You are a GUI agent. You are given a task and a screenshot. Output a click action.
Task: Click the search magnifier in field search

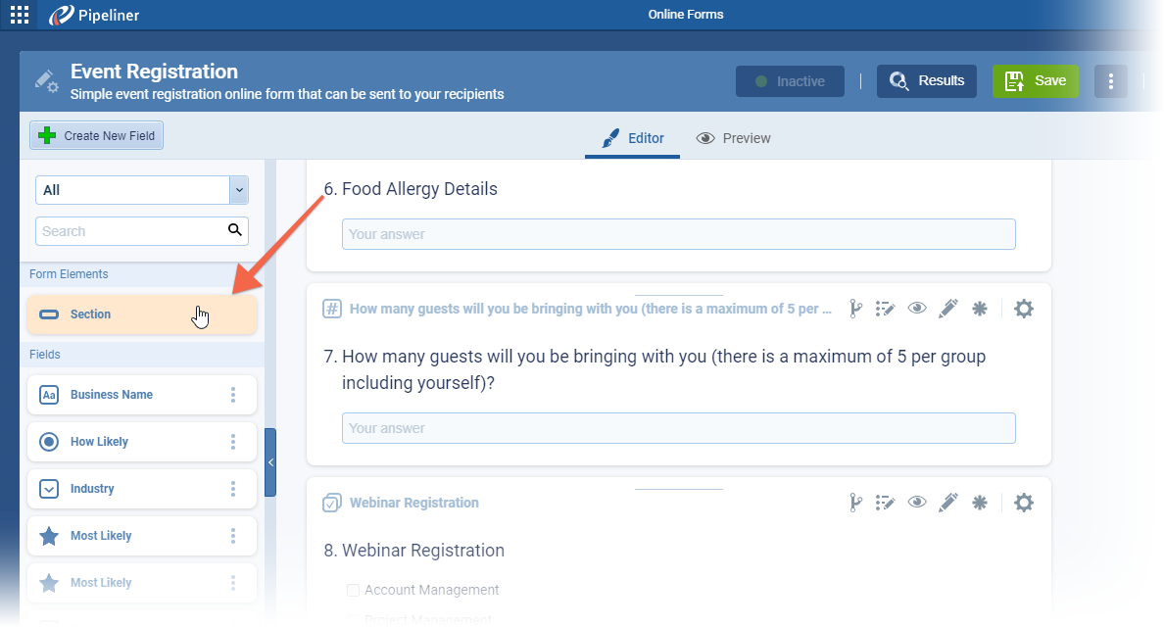[x=235, y=230]
